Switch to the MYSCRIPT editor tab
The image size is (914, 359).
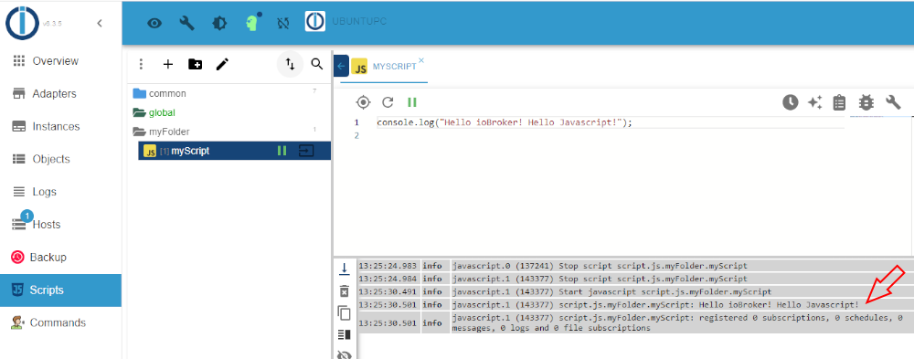click(394, 67)
